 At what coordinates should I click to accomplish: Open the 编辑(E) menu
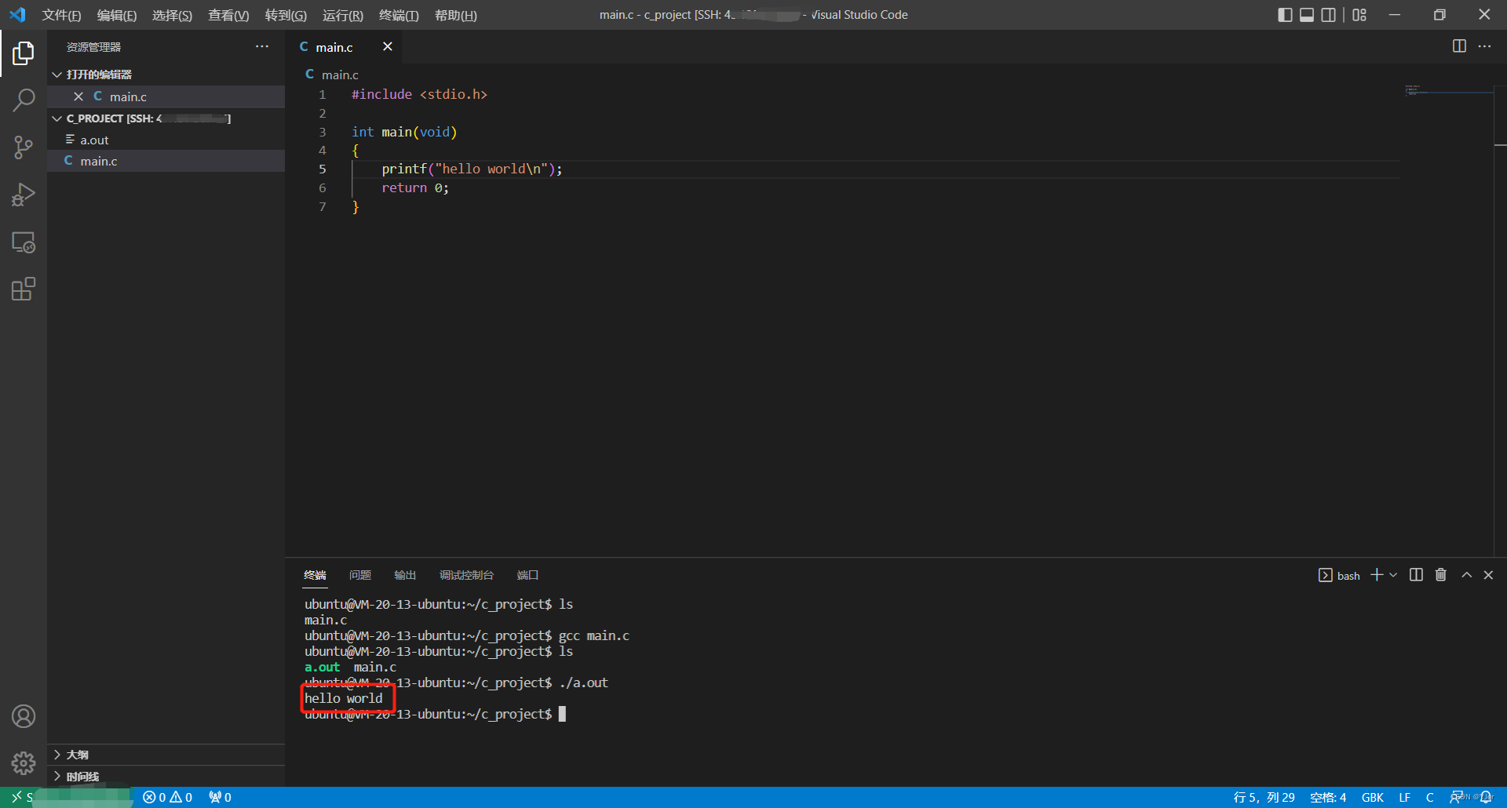click(x=117, y=15)
